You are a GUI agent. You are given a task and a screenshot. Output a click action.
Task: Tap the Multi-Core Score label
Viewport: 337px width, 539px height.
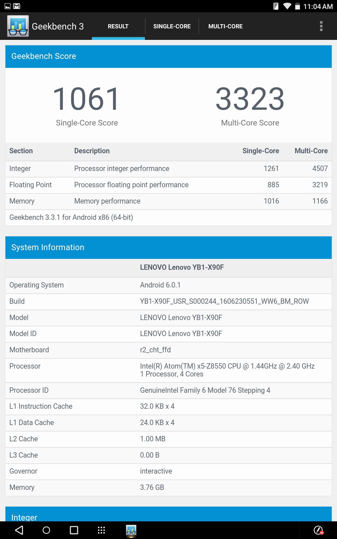[x=250, y=123]
